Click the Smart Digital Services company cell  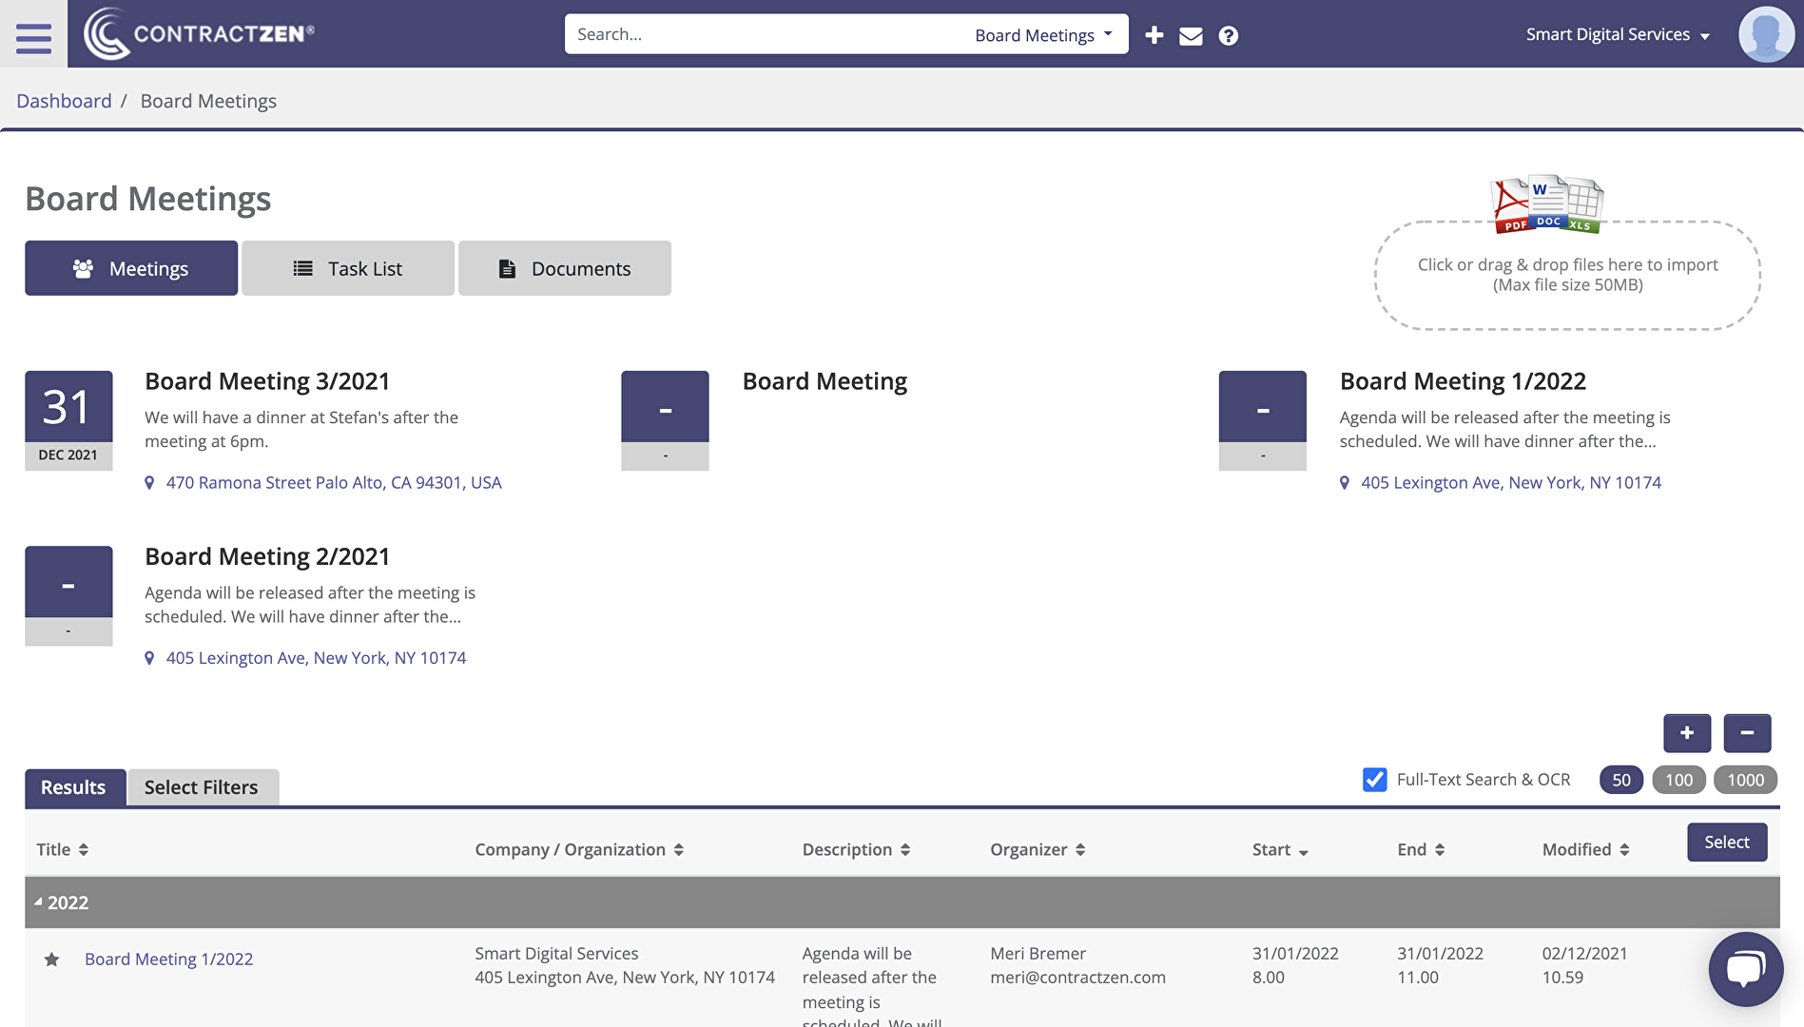[x=625, y=965]
